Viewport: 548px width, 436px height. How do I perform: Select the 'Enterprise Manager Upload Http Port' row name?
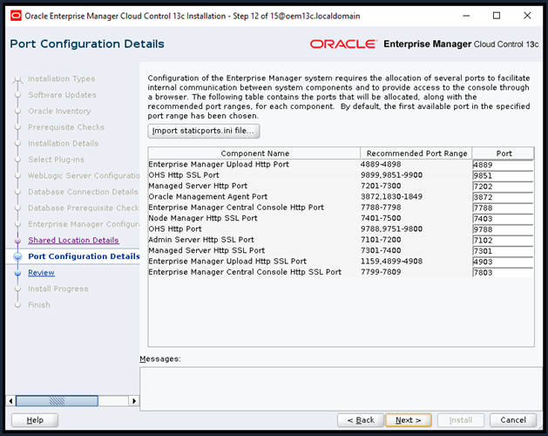[x=219, y=165]
